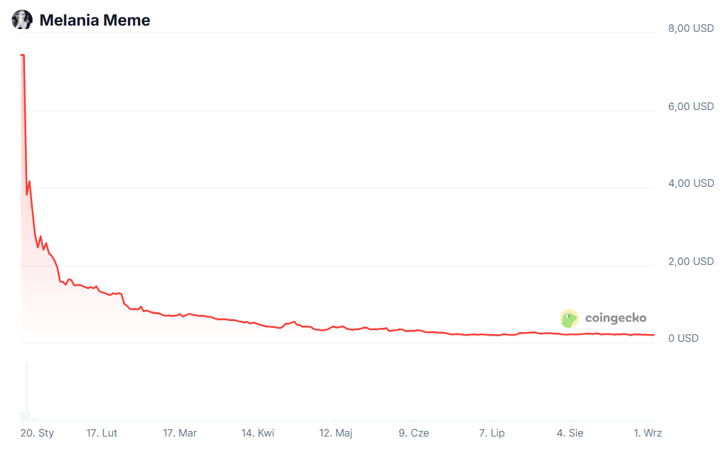Click the Melania Meme coin avatar icon
Viewport: 723px width, 449px height.
[x=22, y=20]
